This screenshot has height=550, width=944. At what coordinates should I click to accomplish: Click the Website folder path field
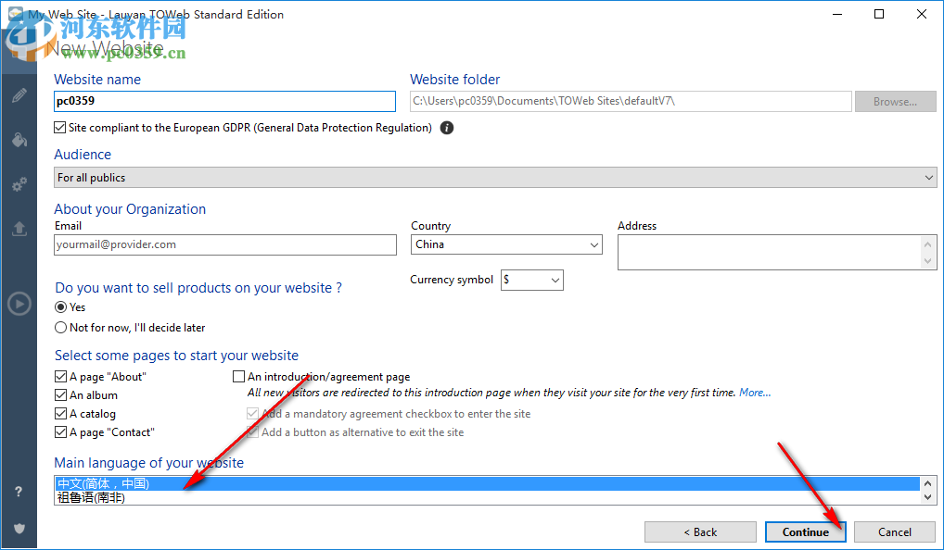(x=631, y=102)
